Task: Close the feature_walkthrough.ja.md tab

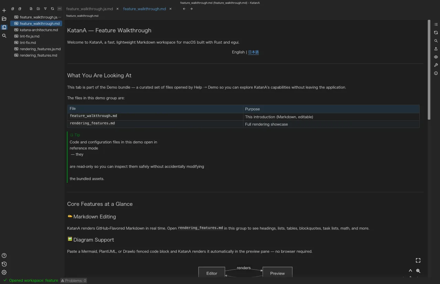Action: click(118, 9)
